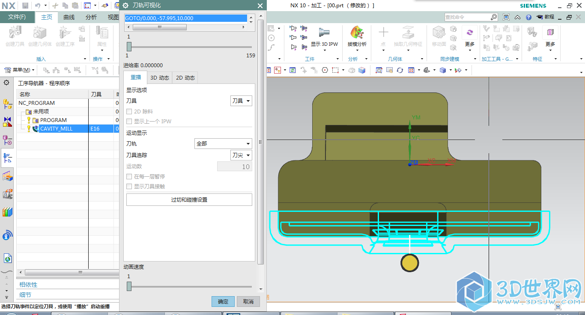The image size is (585, 315).
Task: Select the CAVITY_MILL operation
Action: 57,128
